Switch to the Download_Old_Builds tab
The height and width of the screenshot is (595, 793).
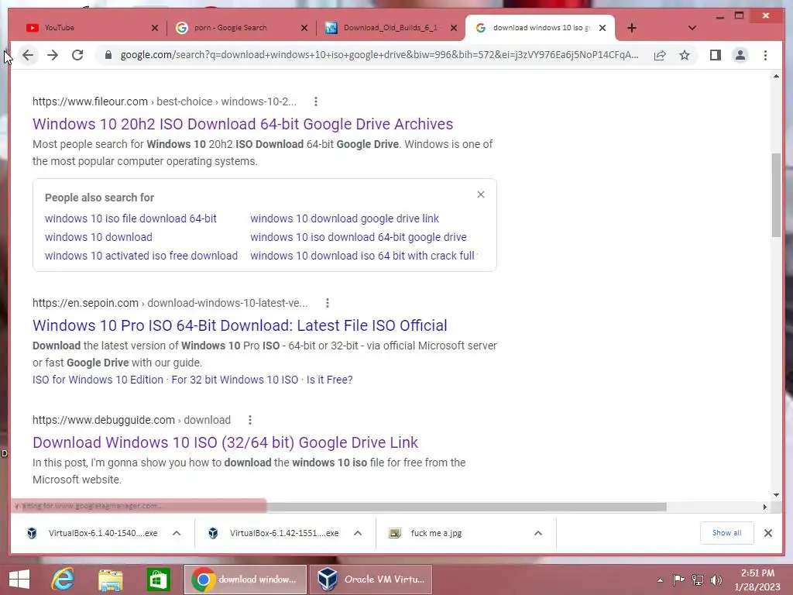(390, 28)
